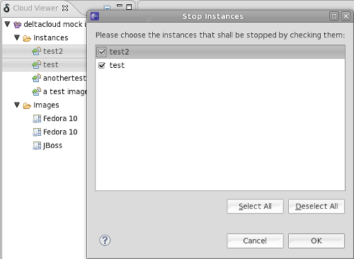Click the anothertest instance icon

[x=37, y=78]
